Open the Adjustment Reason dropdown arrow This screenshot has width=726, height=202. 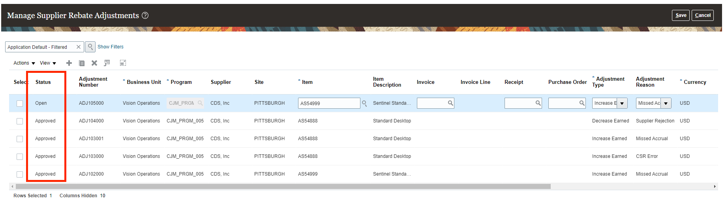click(x=666, y=103)
